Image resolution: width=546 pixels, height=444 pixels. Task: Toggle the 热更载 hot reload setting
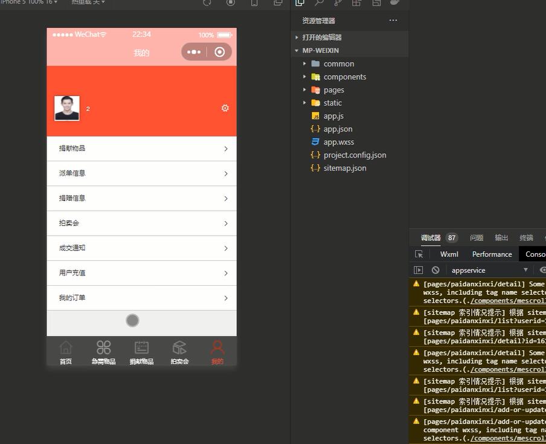tap(79, 2)
